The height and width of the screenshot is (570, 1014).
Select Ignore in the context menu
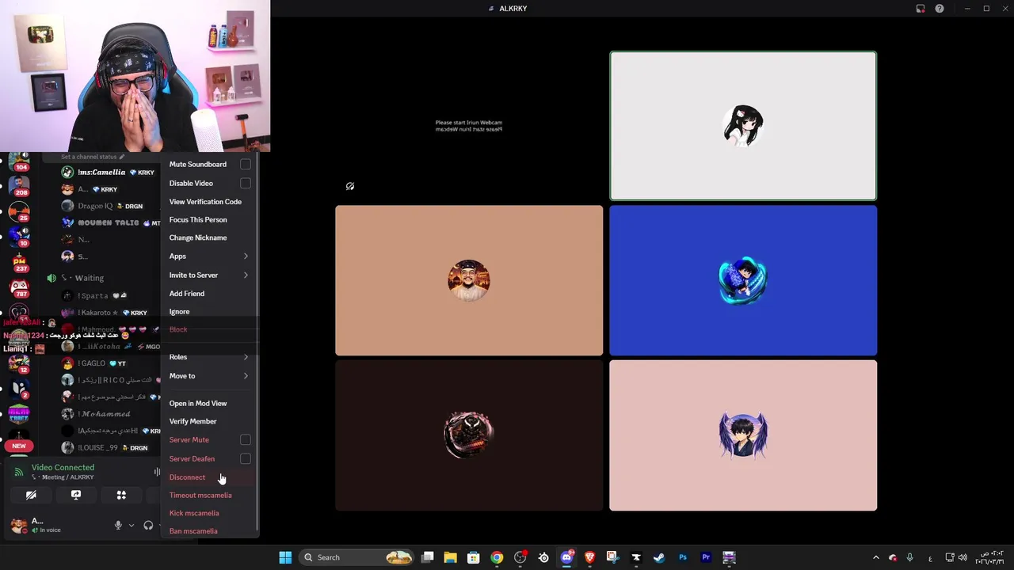tap(179, 312)
